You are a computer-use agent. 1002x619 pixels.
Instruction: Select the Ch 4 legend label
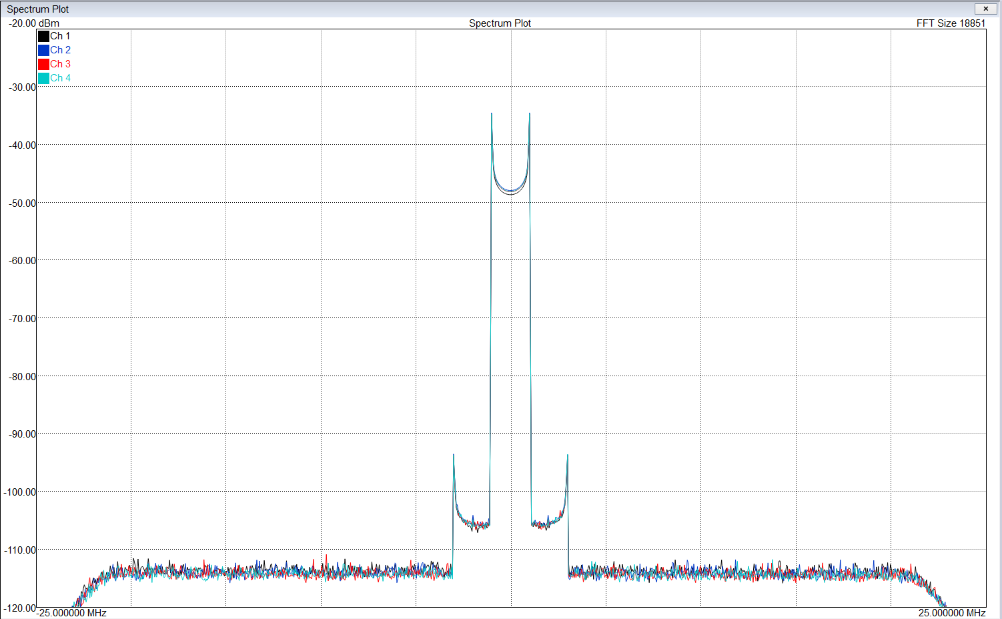(60, 78)
